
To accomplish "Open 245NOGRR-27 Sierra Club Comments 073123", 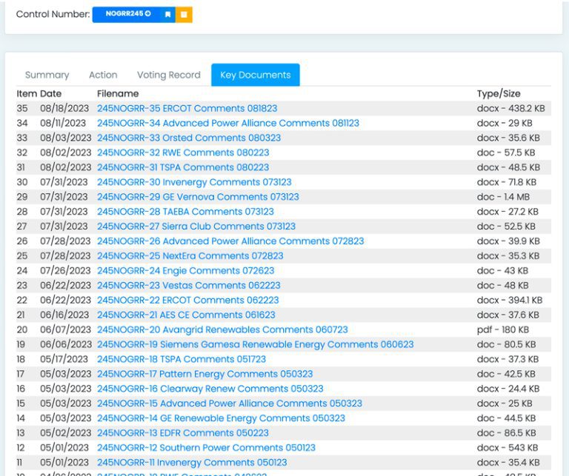I will 196,227.
